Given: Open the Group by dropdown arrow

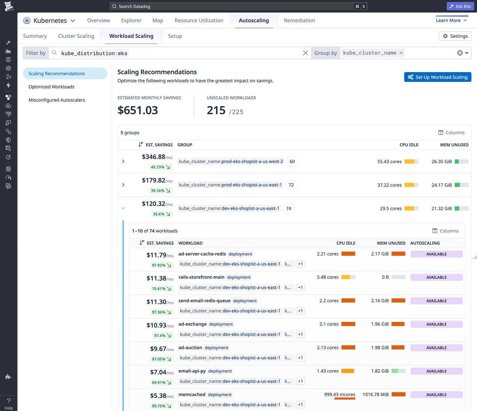Looking at the screenshot, I should (467, 53).
